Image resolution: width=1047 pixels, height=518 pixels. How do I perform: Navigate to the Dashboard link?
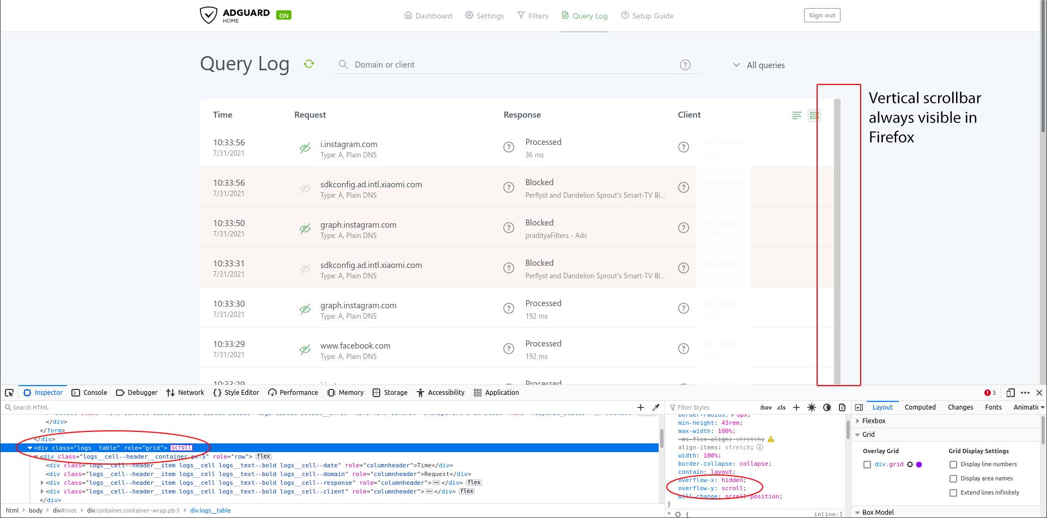[433, 15]
